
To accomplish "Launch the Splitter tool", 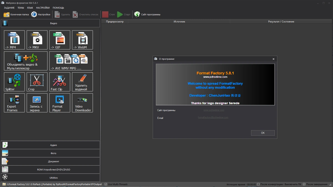I will (14, 82).
